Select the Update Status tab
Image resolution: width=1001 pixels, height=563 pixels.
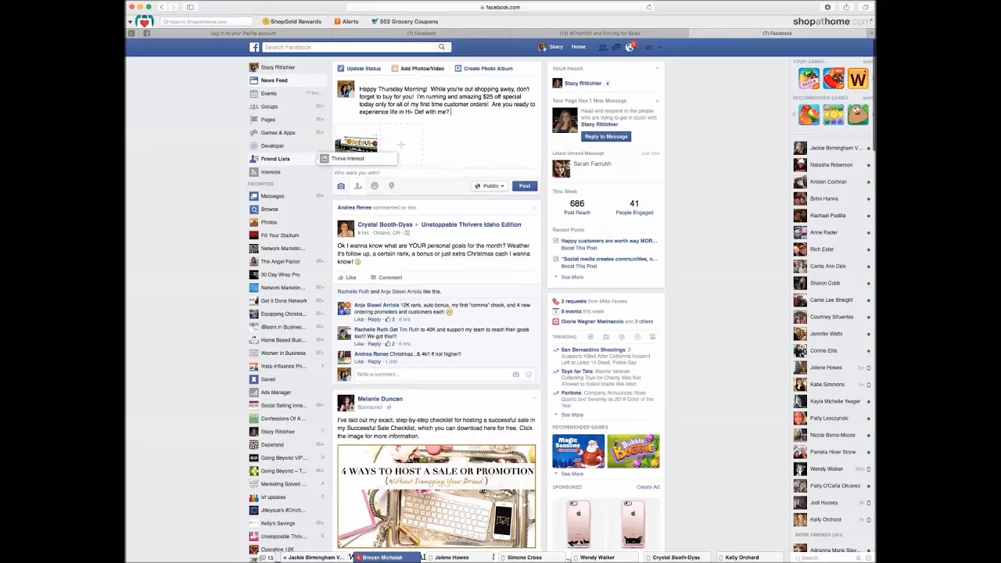tap(359, 69)
